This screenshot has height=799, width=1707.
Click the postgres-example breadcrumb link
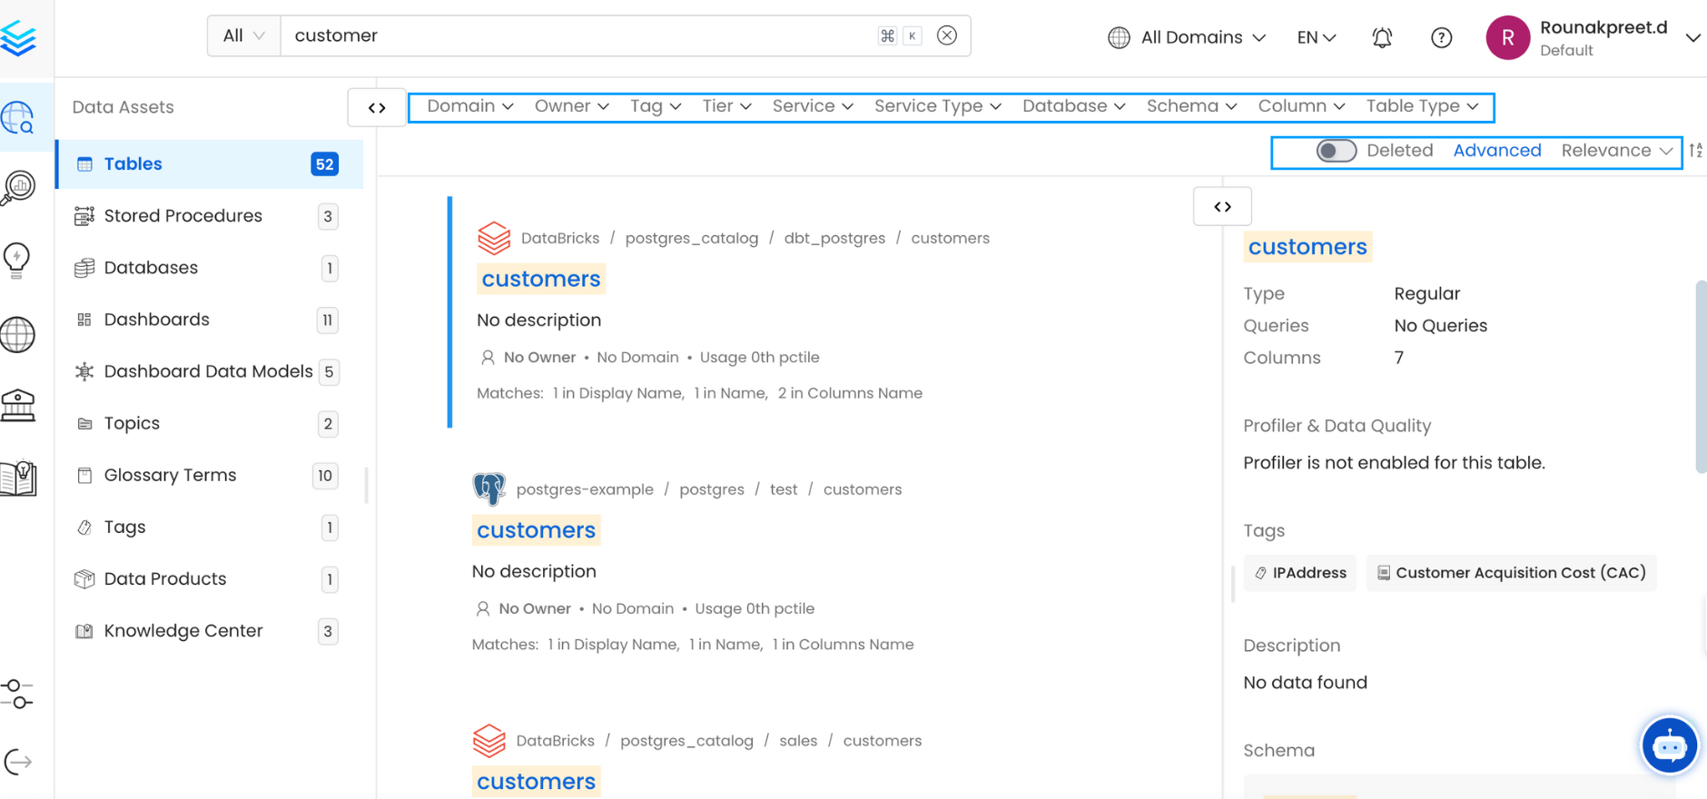click(x=585, y=489)
